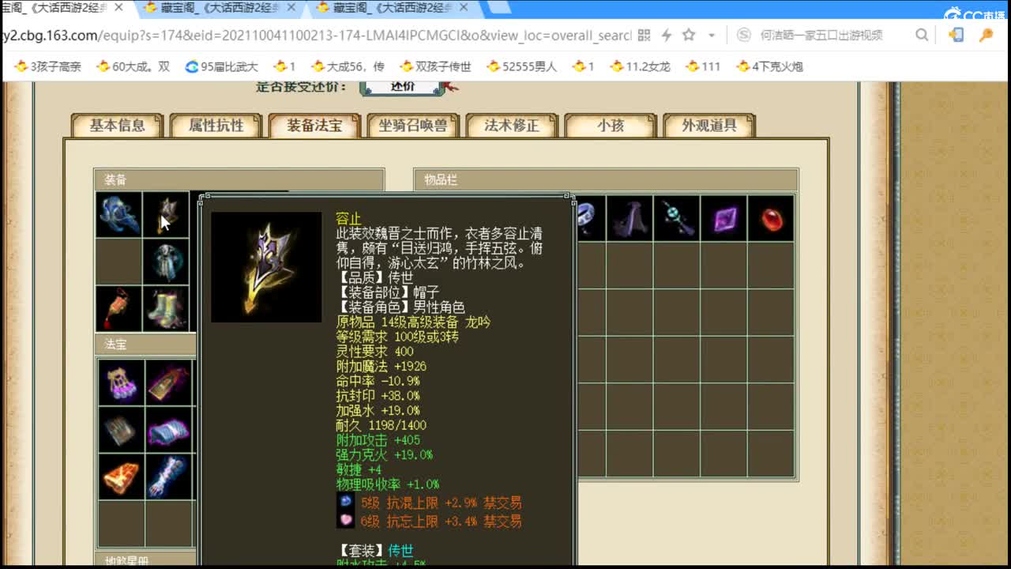Click the 装备 panel header
The height and width of the screenshot is (569, 1011).
[239, 179]
